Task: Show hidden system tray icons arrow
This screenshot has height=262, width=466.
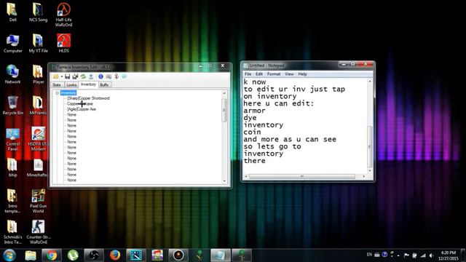Action: [x=398, y=255]
